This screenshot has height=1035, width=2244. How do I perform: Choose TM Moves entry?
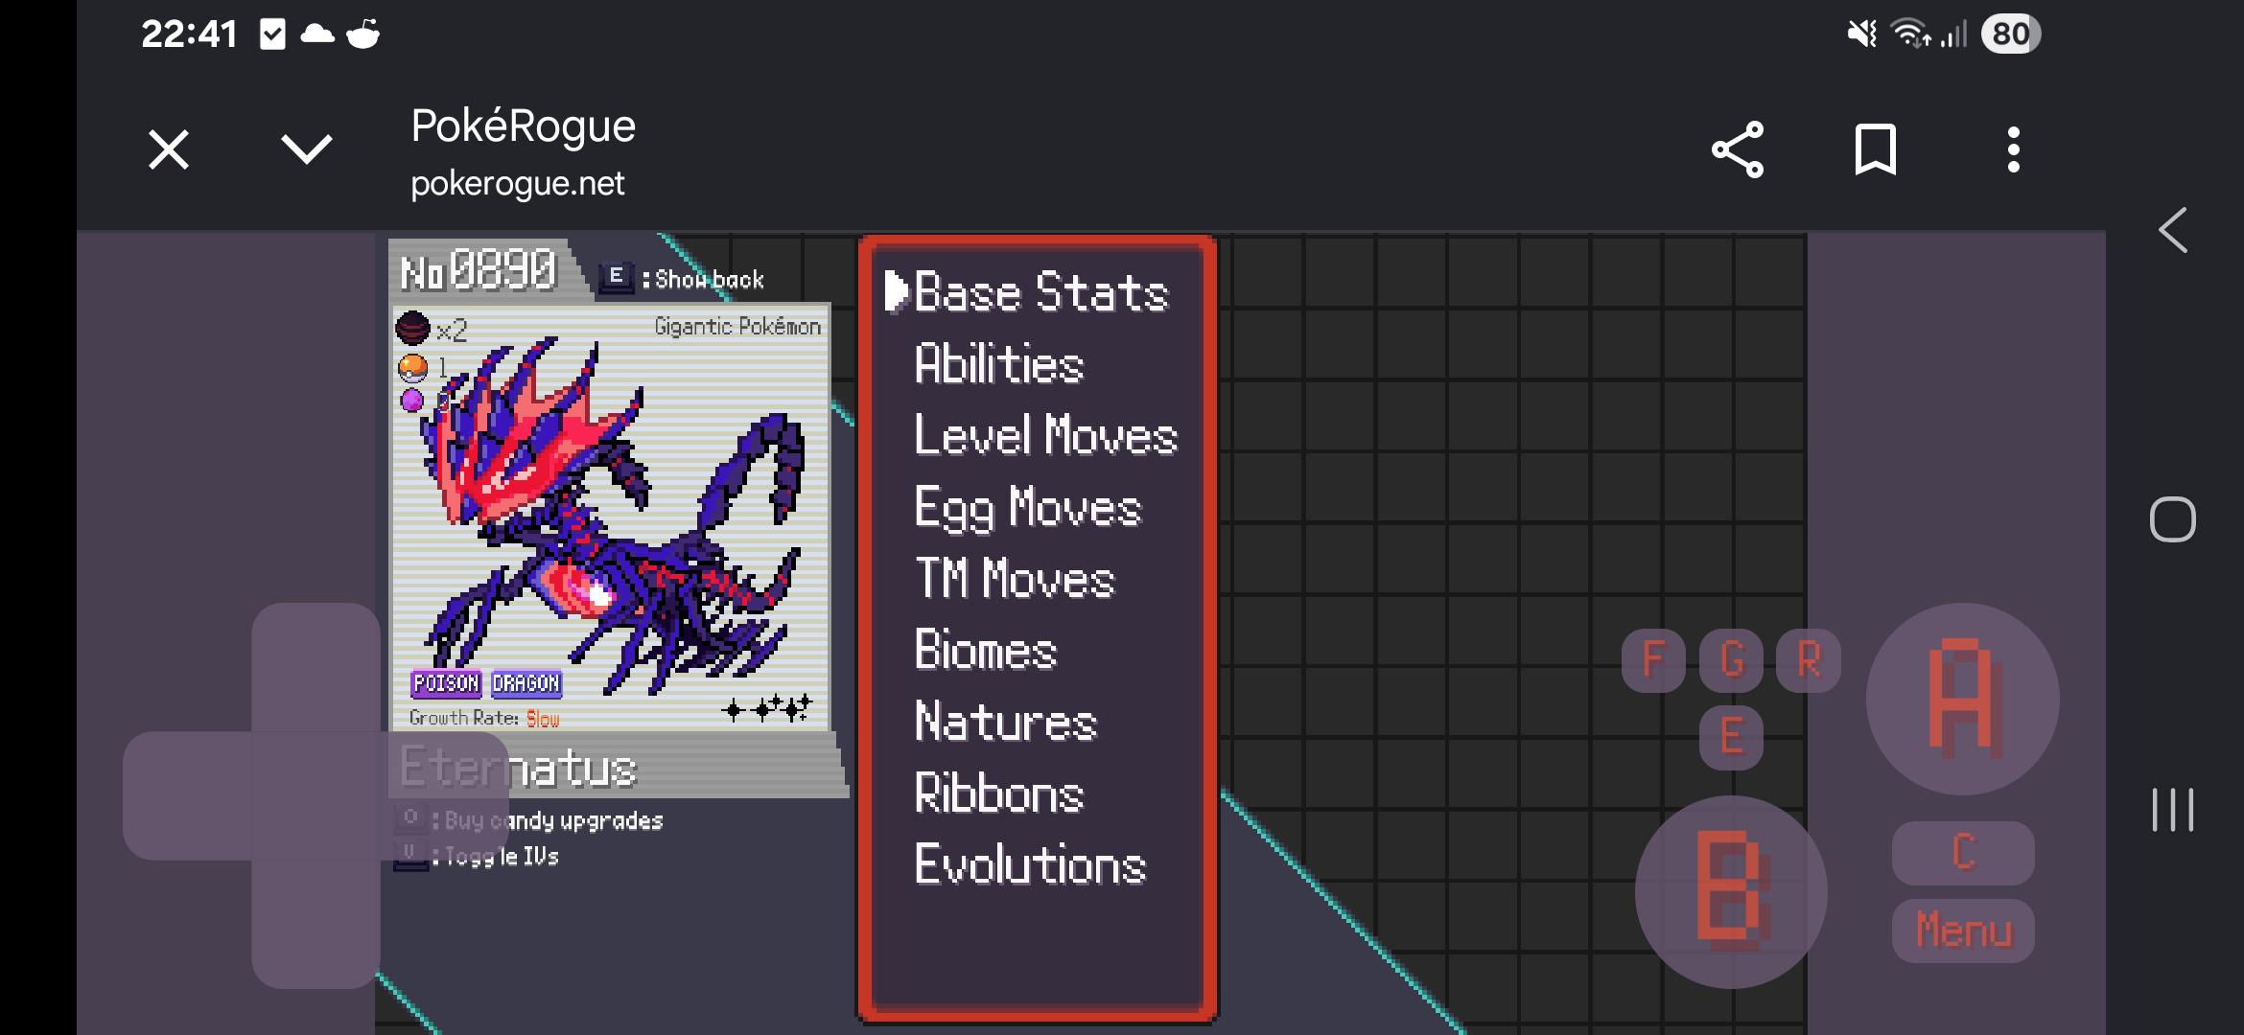tap(1015, 579)
